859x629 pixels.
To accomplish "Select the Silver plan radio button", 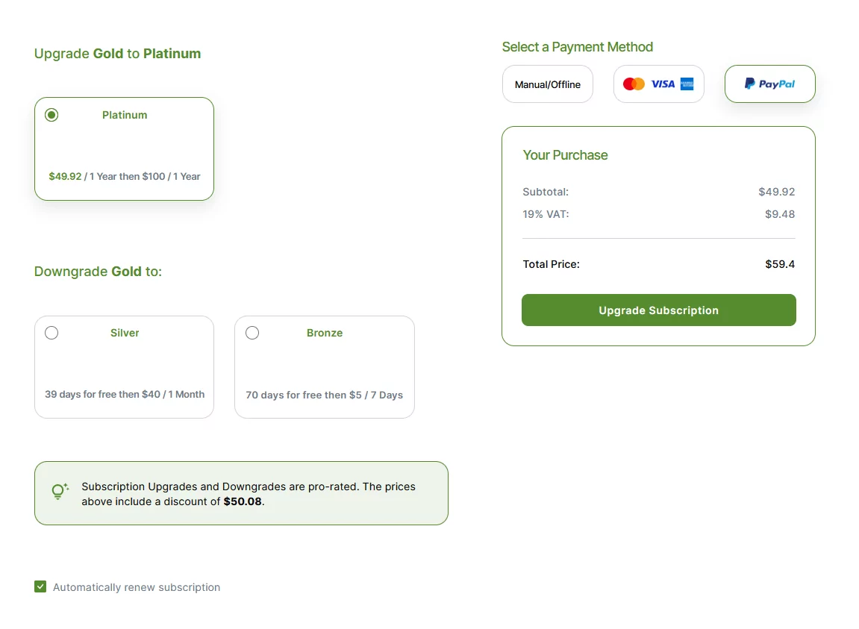I will coord(51,333).
